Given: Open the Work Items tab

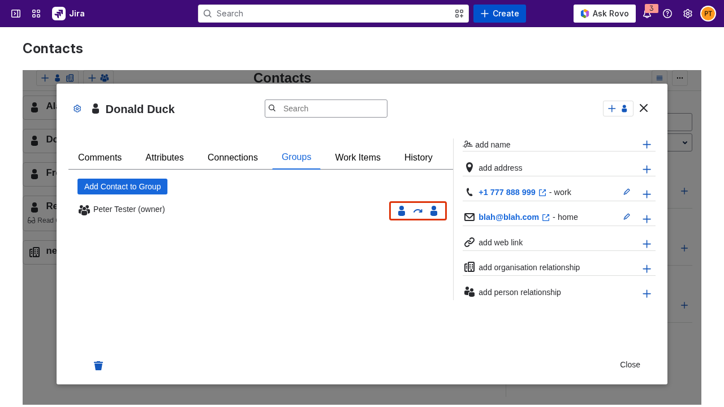Looking at the screenshot, I should (357, 158).
